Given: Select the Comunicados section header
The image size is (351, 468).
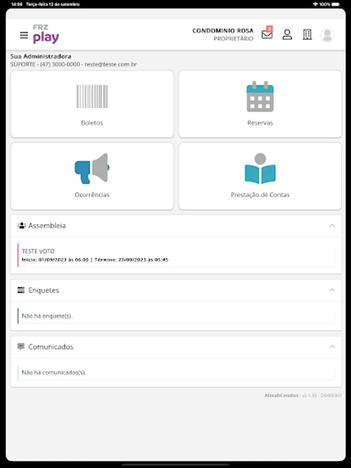Looking at the screenshot, I should coord(176,346).
